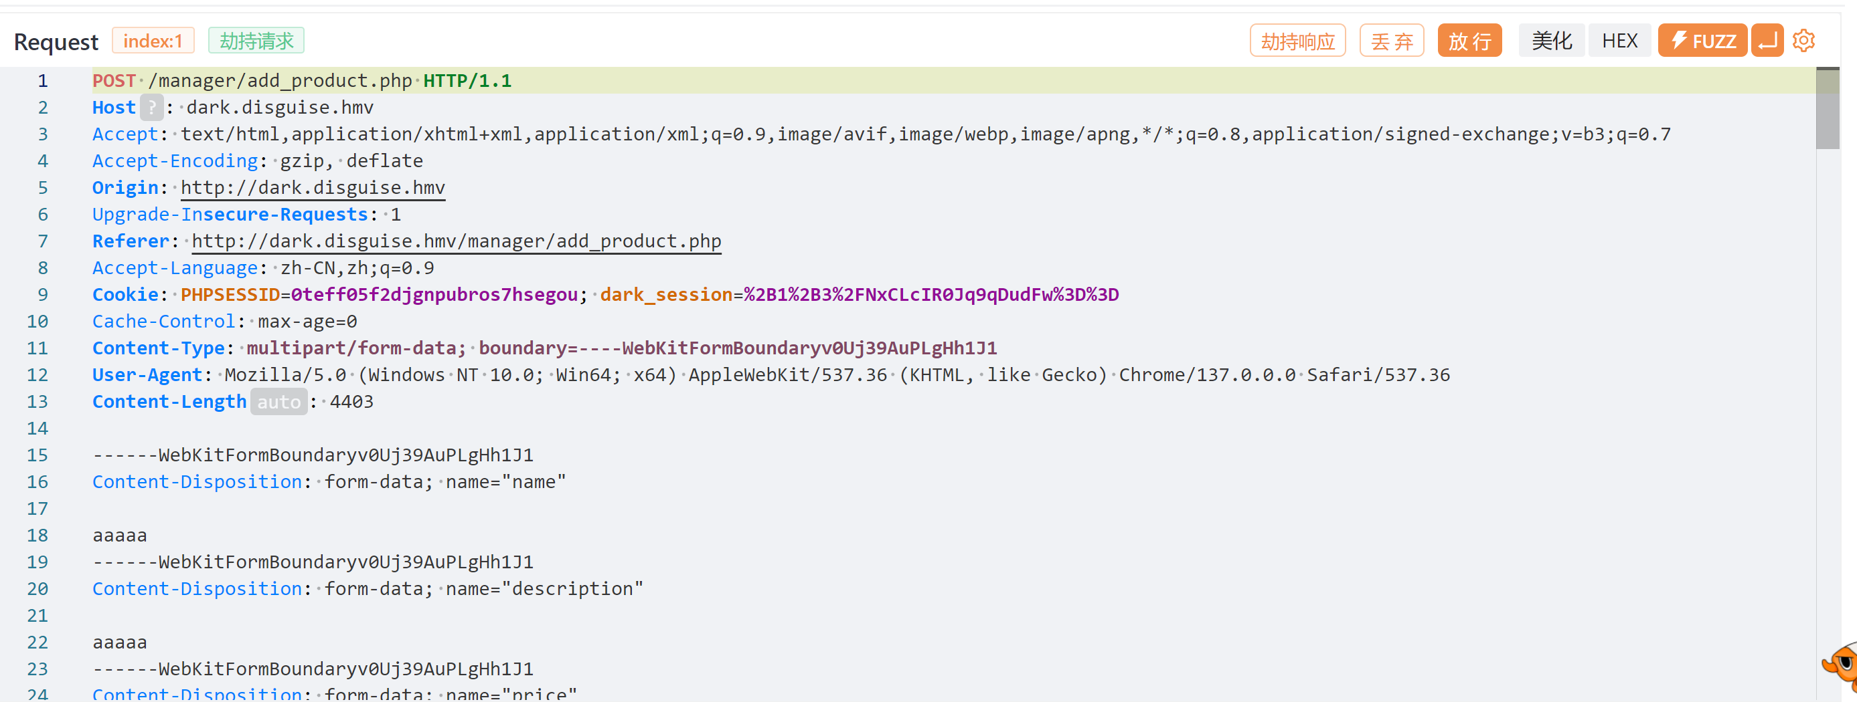Screen dimensions: 1857x702
Task: Click the aaaaa value on line 22
Action: (x=120, y=642)
